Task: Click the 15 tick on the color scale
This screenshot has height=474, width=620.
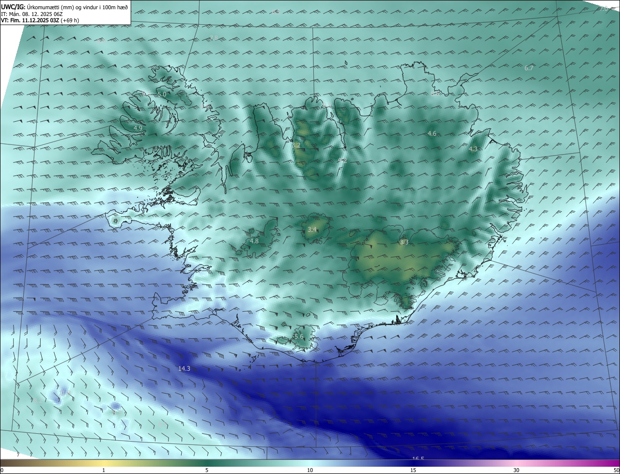Action: (413, 470)
